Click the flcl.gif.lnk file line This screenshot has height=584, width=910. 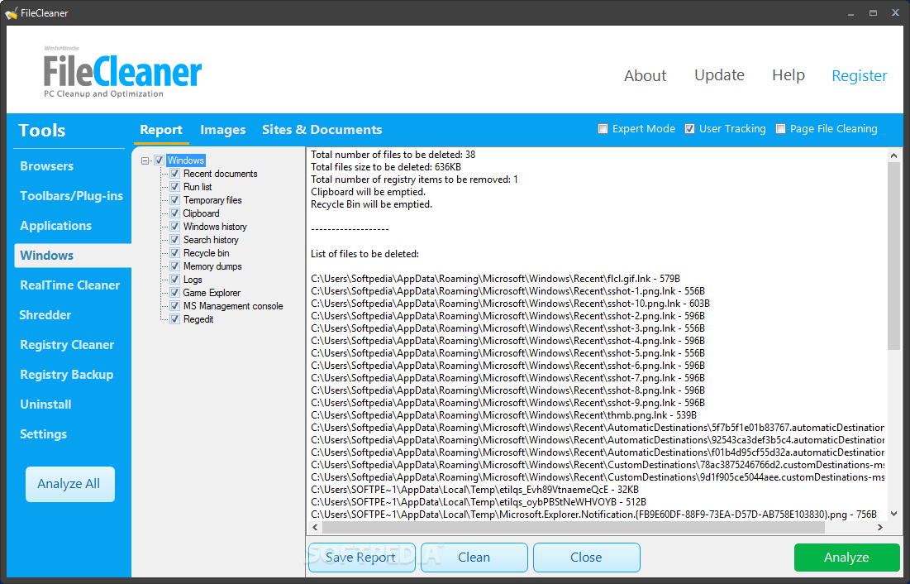pos(495,279)
